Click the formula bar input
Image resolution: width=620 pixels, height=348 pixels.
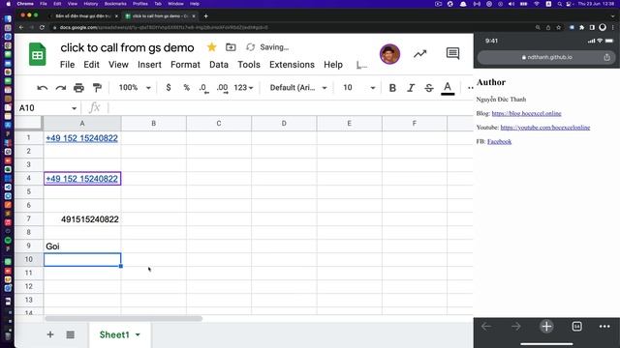291,107
